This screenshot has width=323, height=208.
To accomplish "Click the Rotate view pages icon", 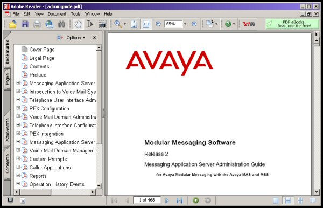I will point(210,24).
